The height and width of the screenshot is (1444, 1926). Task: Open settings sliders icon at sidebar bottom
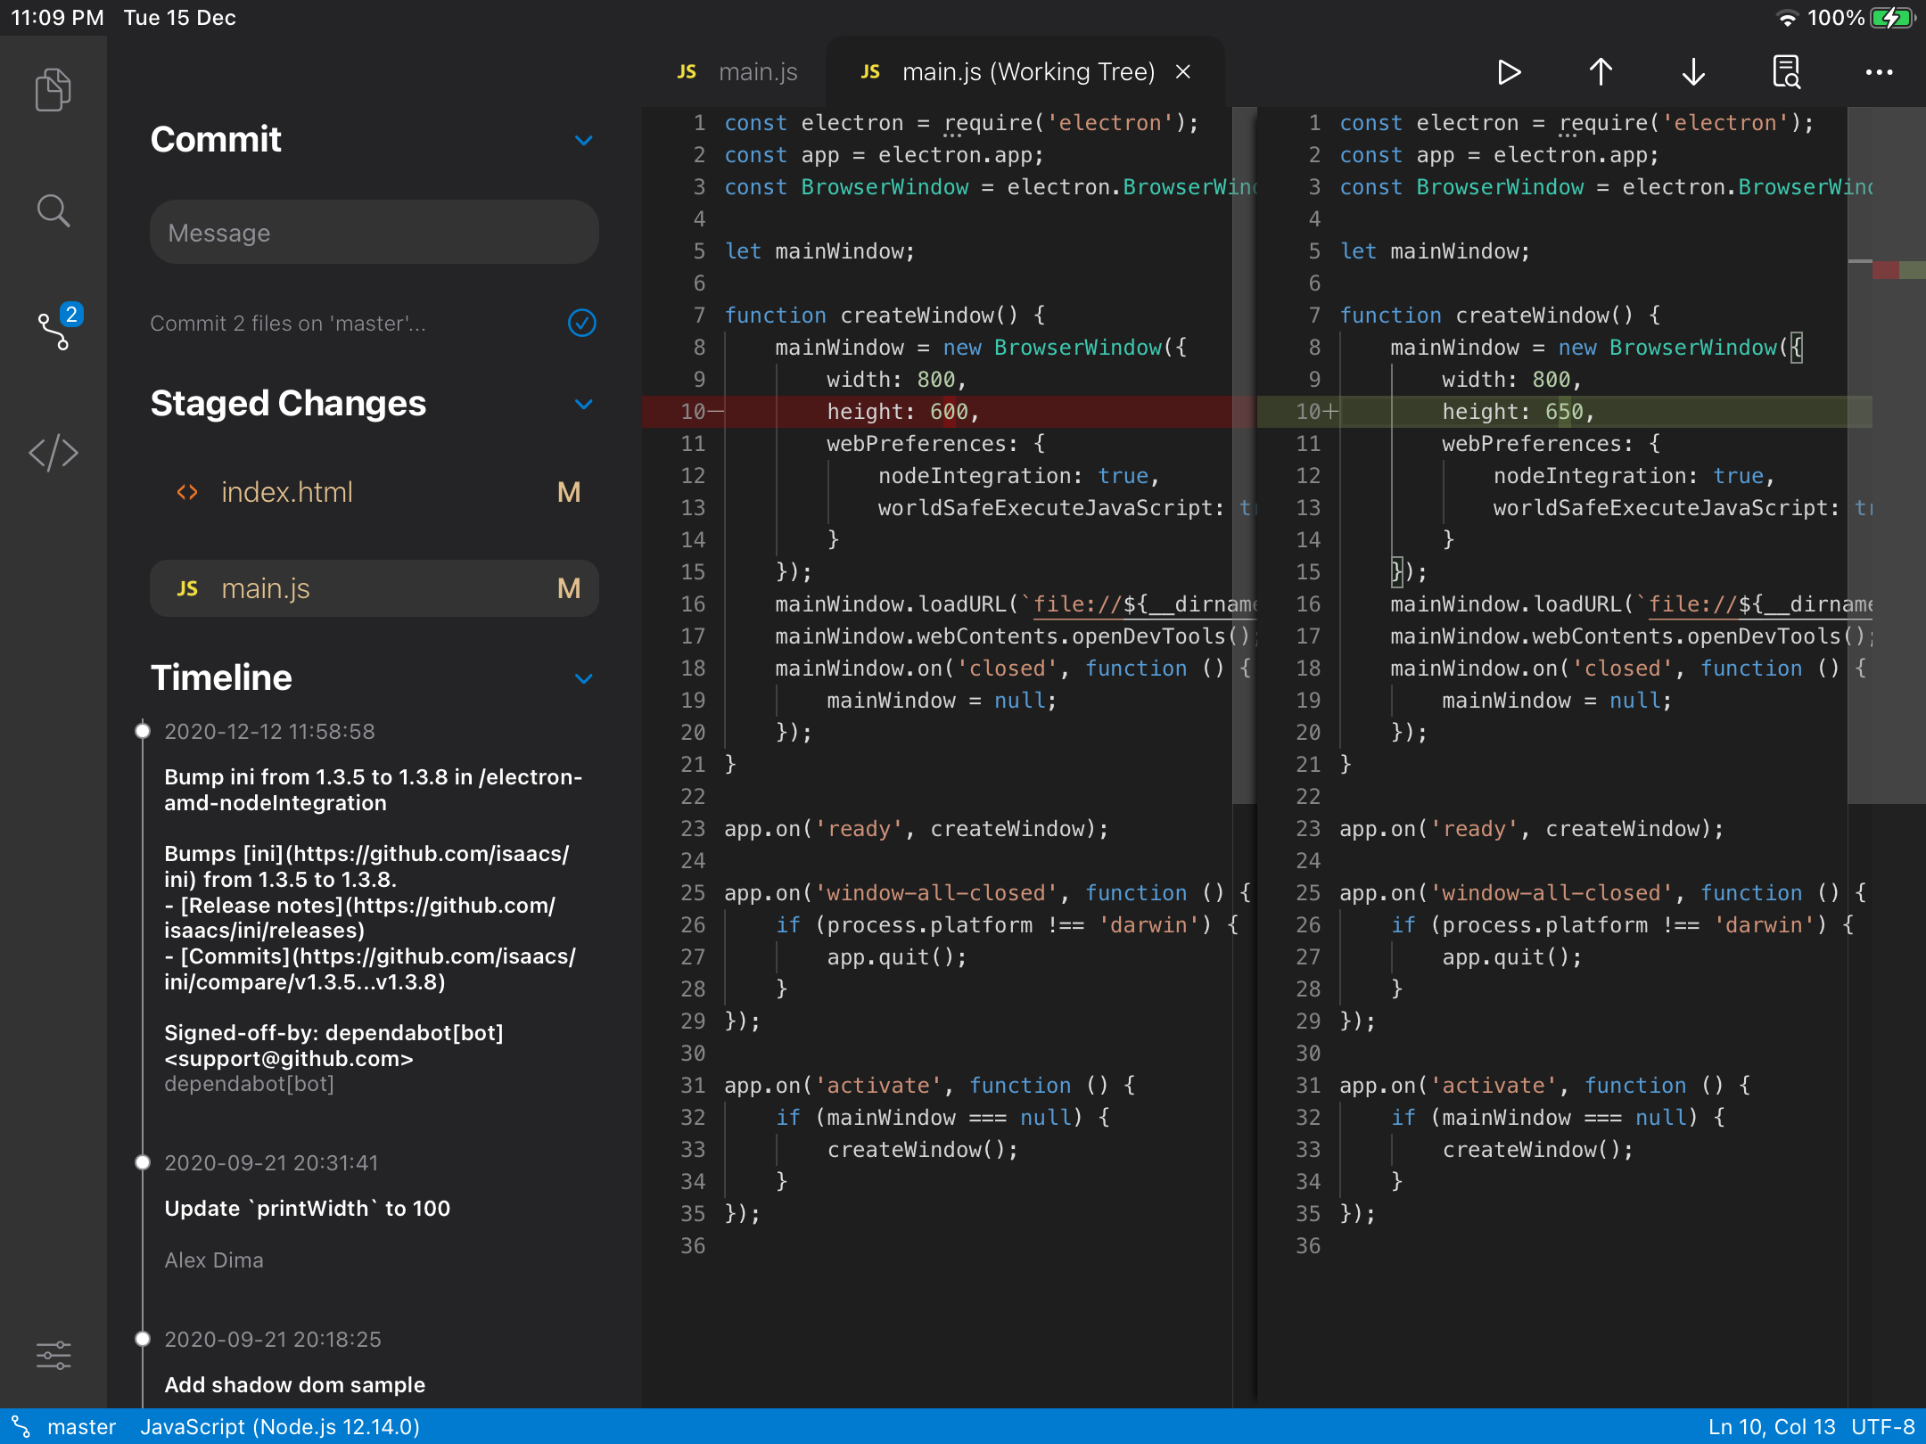point(53,1355)
